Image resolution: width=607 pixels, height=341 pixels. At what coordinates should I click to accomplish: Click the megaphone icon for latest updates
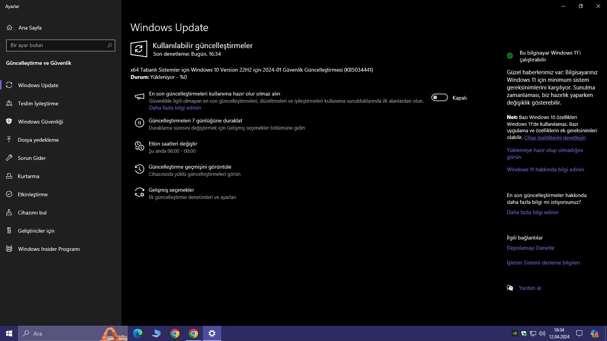click(140, 97)
